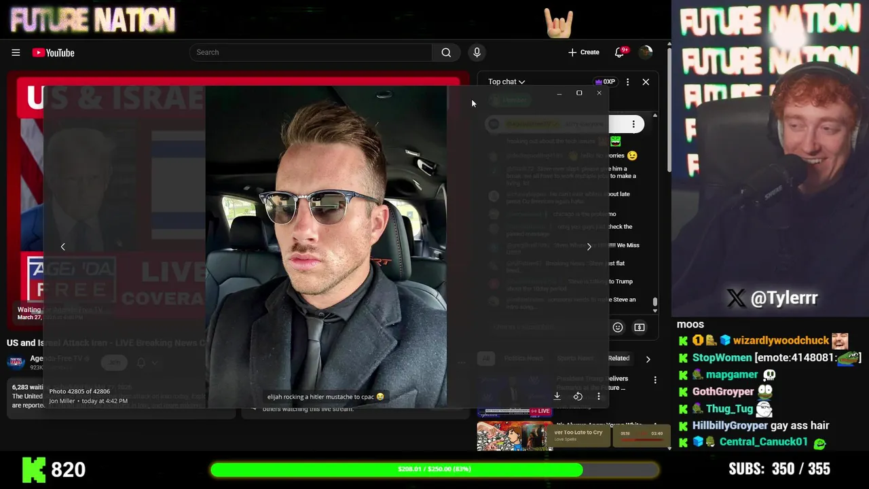Open live chat more options menu
Image resolution: width=869 pixels, height=489 pixels.
point(627,81)
